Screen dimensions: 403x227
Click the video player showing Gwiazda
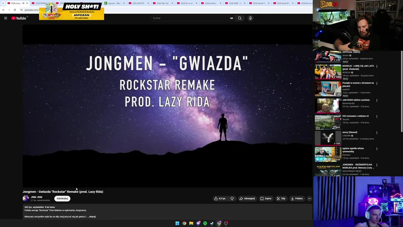(x=167, y=106)
